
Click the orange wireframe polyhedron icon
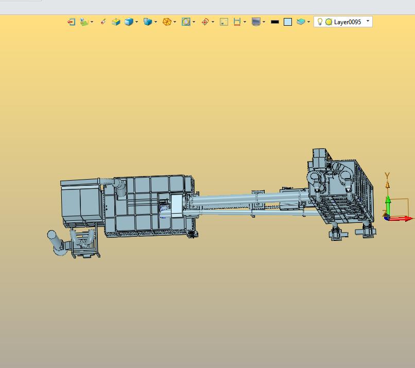(x=167, y=22)
